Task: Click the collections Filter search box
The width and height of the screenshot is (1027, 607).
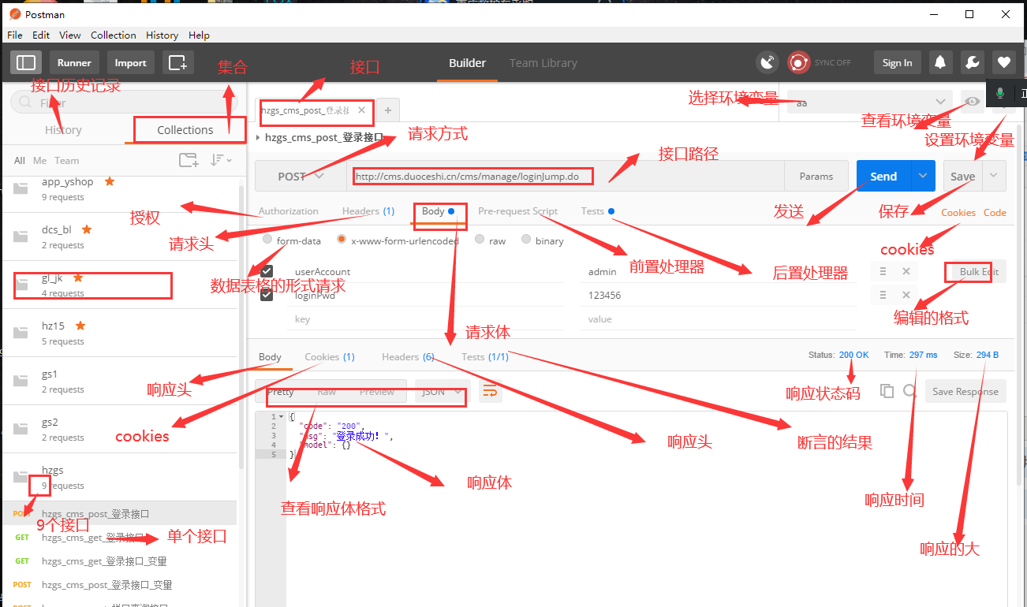Action: [x=124, y=102]
